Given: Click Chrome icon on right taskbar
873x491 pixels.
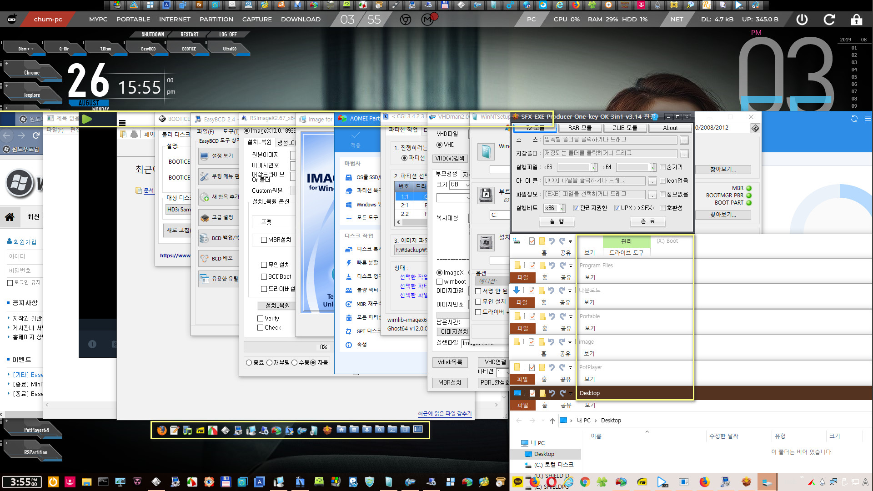Looking at the screenshot, I should 585,482.
